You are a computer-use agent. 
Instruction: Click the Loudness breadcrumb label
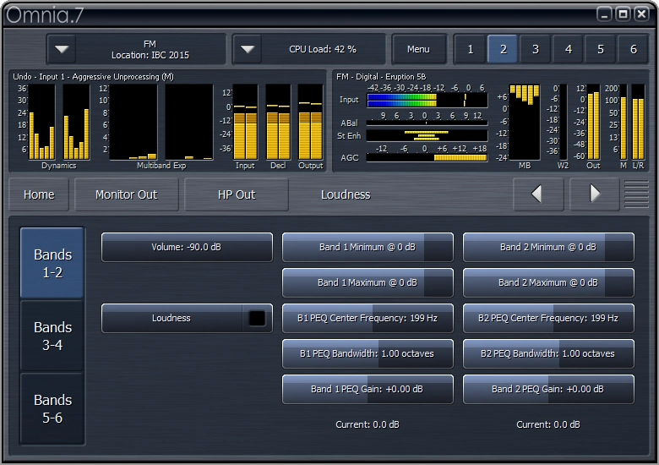(346, 194)
